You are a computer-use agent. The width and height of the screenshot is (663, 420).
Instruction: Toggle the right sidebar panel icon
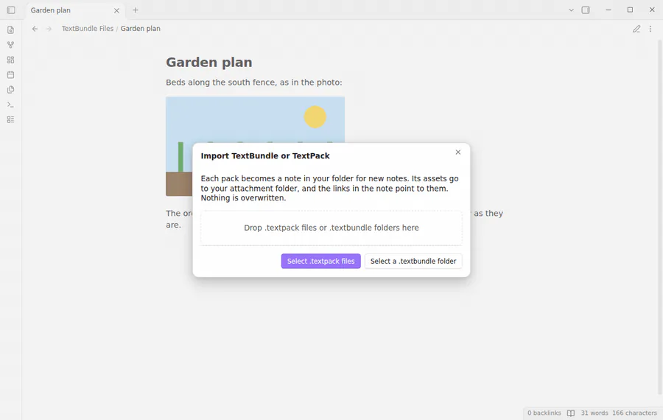(x=586, y=10)
